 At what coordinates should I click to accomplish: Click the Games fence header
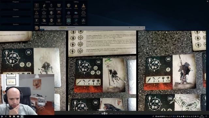(x=48, y=2)
